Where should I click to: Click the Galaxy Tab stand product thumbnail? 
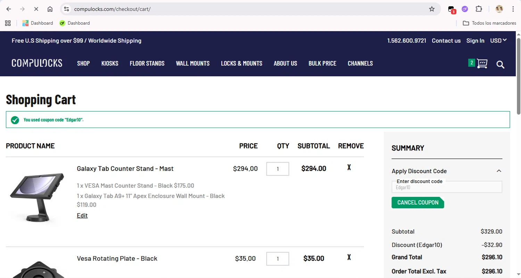tap(37, 198)
